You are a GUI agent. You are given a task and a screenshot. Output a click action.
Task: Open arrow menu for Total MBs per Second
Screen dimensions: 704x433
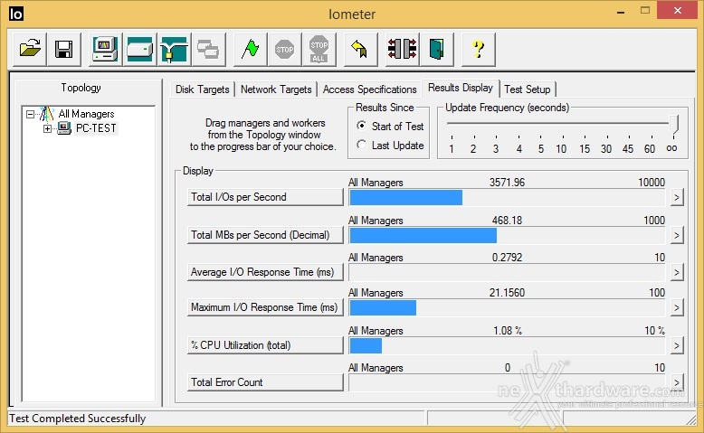677,235
